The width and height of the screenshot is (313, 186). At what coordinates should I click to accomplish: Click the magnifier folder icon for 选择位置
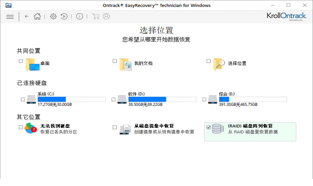tap(219, 64)
